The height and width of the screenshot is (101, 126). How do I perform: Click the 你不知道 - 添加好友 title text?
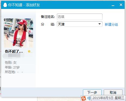[x=24, y=5]
